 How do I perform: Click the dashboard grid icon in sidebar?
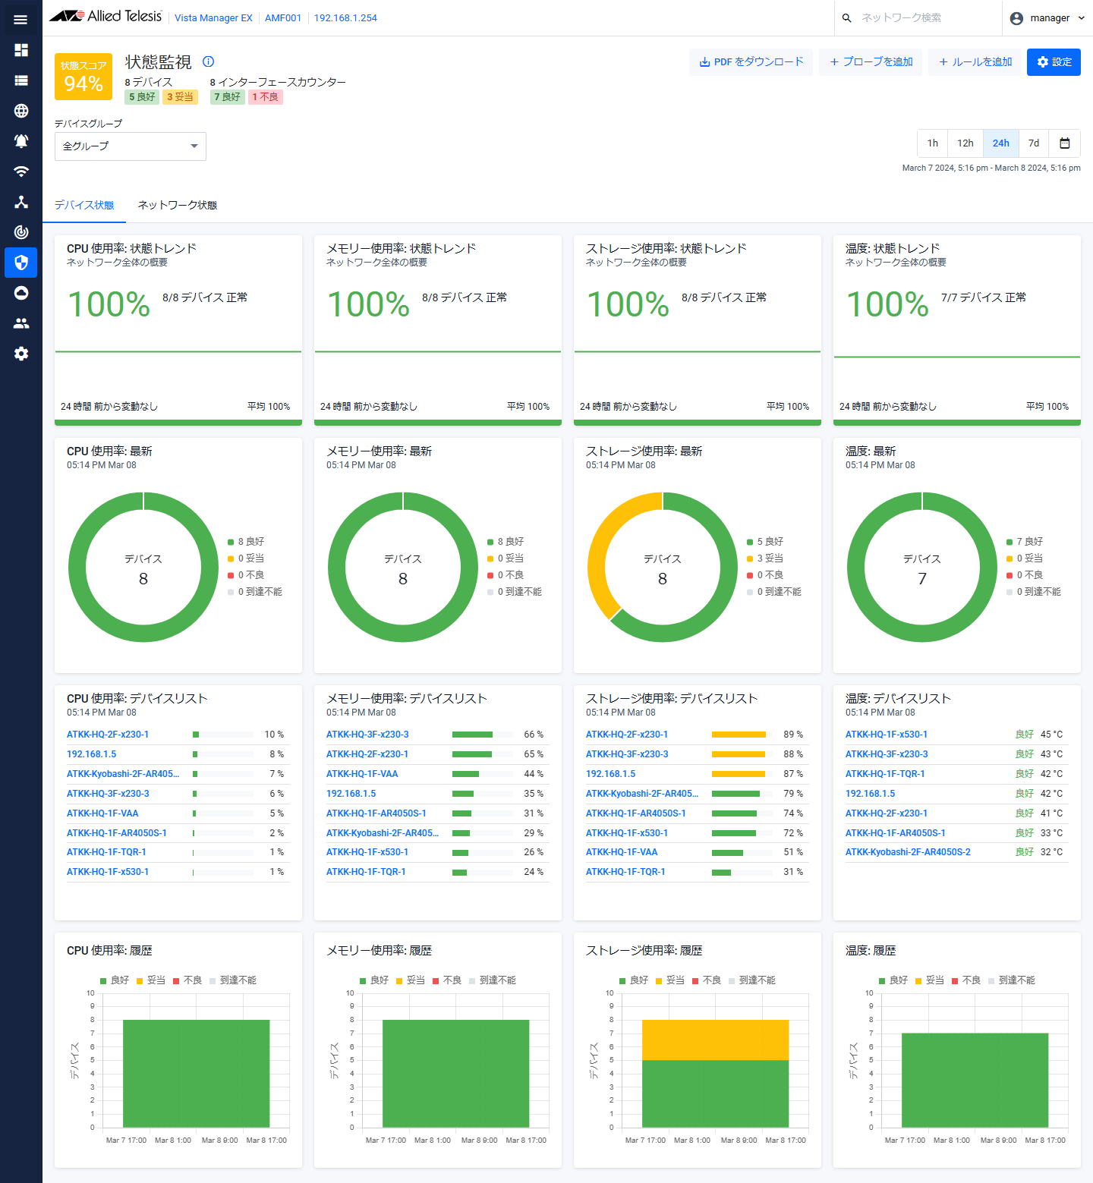point(21,50)
